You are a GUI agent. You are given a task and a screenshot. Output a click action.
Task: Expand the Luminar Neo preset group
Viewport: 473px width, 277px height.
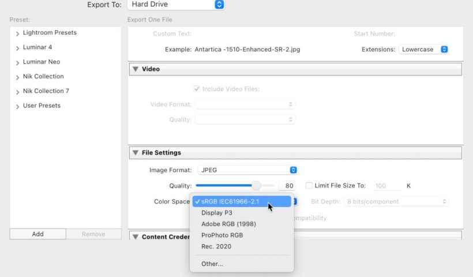17,63
